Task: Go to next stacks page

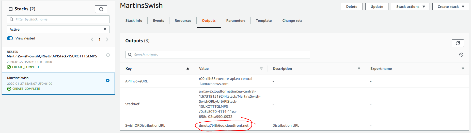Action: point(107,39)
